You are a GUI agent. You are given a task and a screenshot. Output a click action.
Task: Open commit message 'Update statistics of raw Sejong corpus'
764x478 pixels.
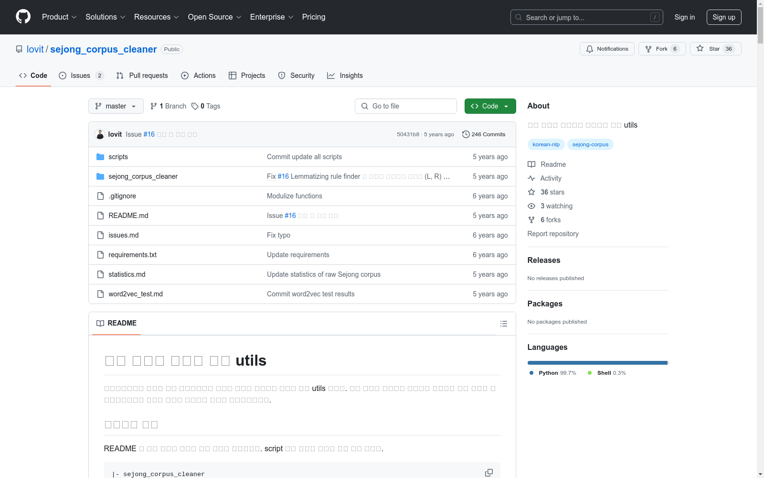point(324,274)
